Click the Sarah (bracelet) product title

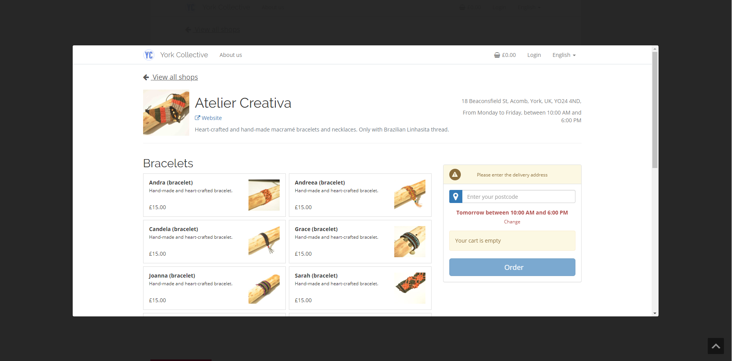tap(317, 276)
